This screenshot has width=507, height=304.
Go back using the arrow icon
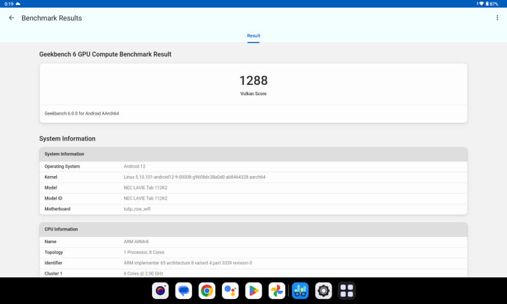(11, 18)
